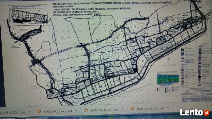Expand the chevron of the middle pdf download
The image size is (212, 119).
[123, 109]
